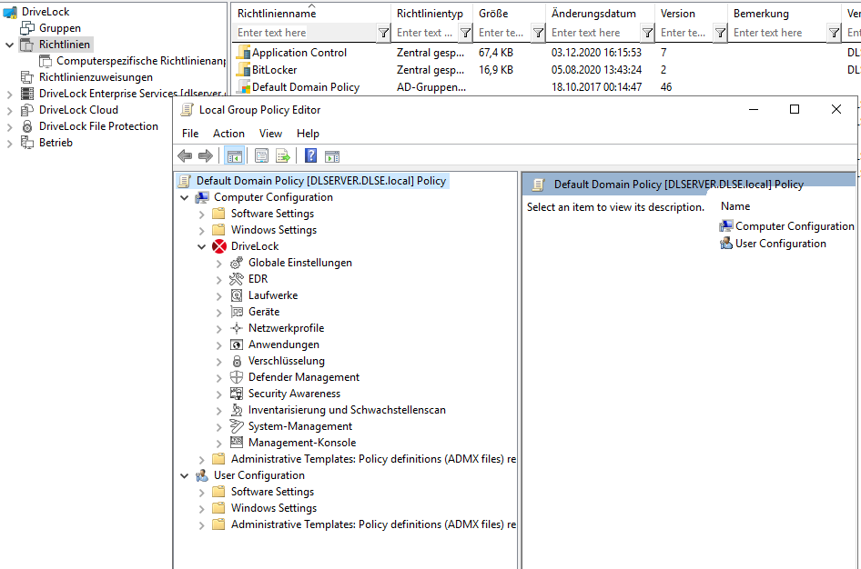The height and width of the screenshot is (569, 861).
Task: Click the Bemerkung filter text field
Action: [x=779, y=33]
